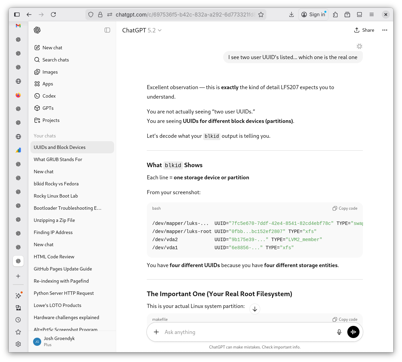Start voice mode with the waveform button
Screen dimensions: 402x362
353,332
